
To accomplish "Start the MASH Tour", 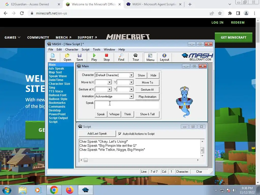I will (136, 57).
